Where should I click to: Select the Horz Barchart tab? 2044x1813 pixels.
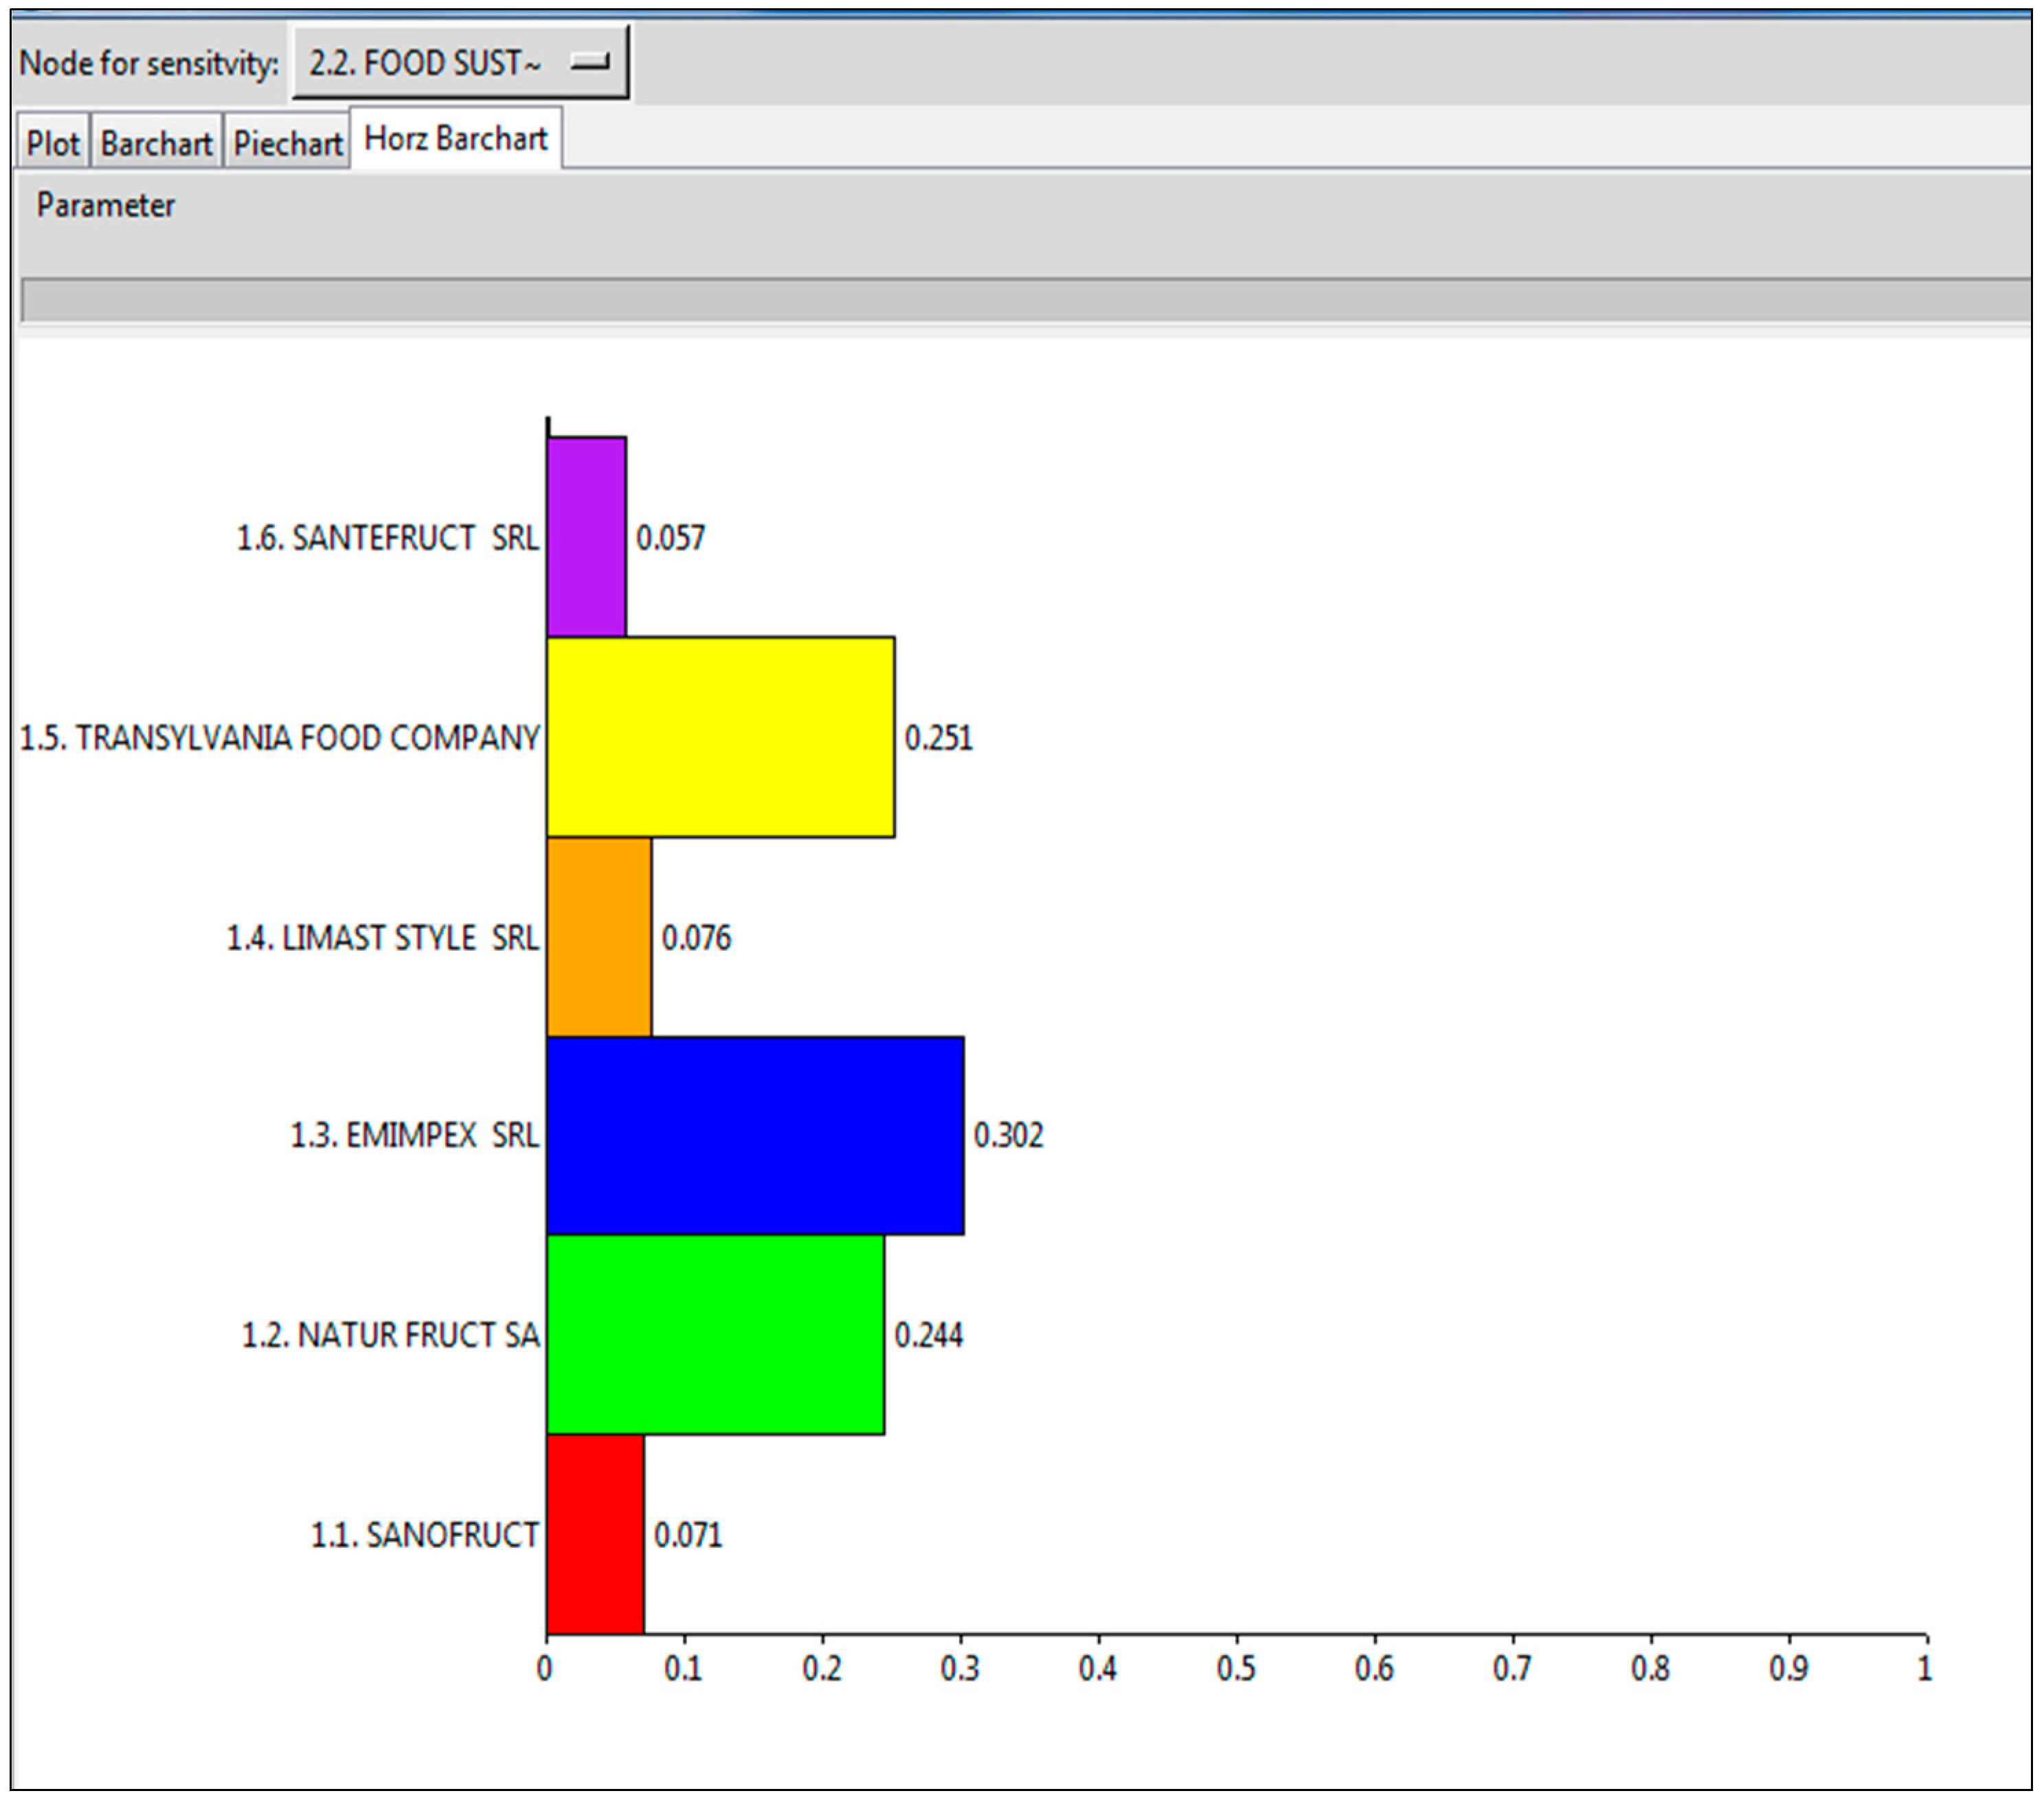(455, 138)
